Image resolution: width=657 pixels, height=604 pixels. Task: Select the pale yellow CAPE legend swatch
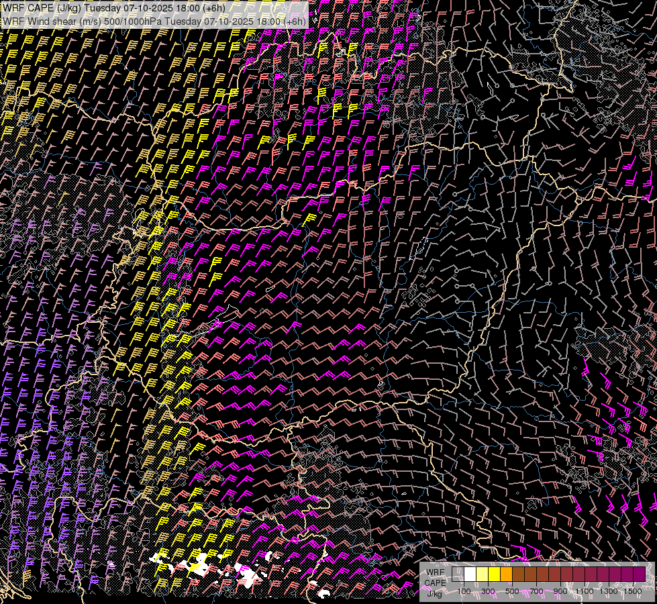click(x=483, y=574)
